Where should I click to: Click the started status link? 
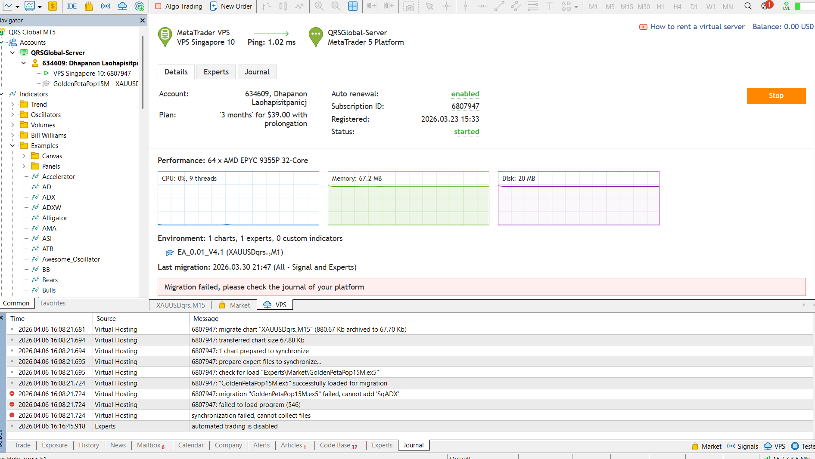click(x=467, y=132)
